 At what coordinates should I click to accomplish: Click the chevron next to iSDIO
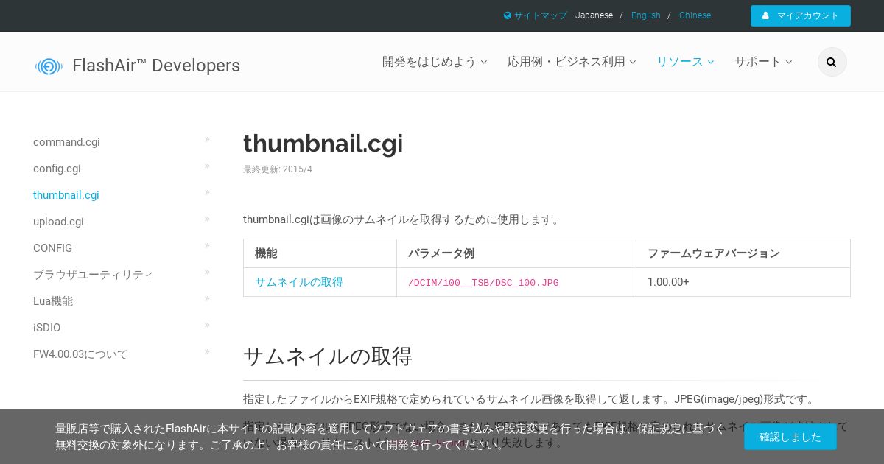coord(207,325)
